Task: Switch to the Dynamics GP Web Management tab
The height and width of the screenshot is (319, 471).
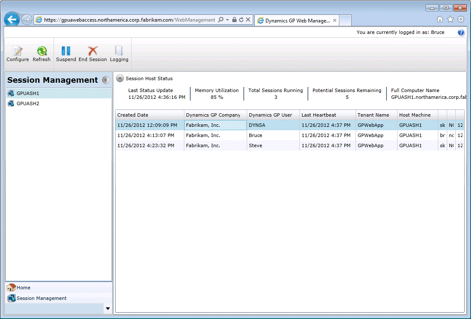Action: click(293, 20)
